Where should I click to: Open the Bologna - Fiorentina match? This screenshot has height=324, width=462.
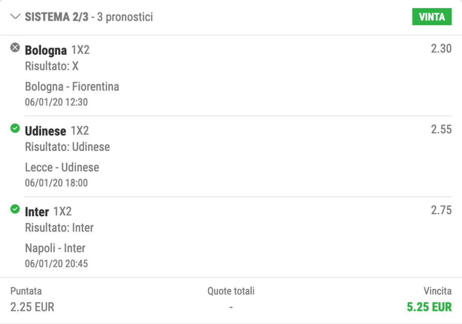coord(72,87)
